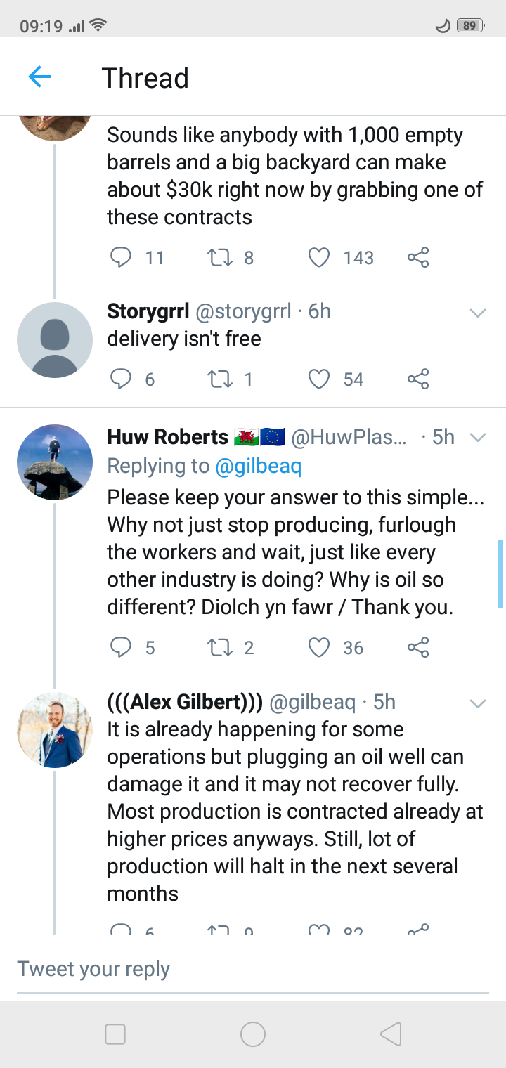View Alex Gilbert's profile picture
The height and width of the screenshot is (1068, 506).
[x=55, y=729]
